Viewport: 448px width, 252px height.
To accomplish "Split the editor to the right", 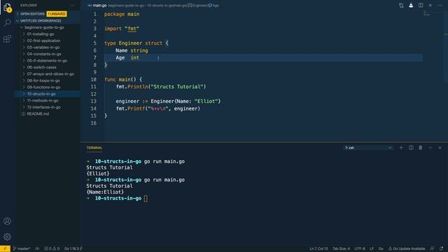I will pos(421,5).
